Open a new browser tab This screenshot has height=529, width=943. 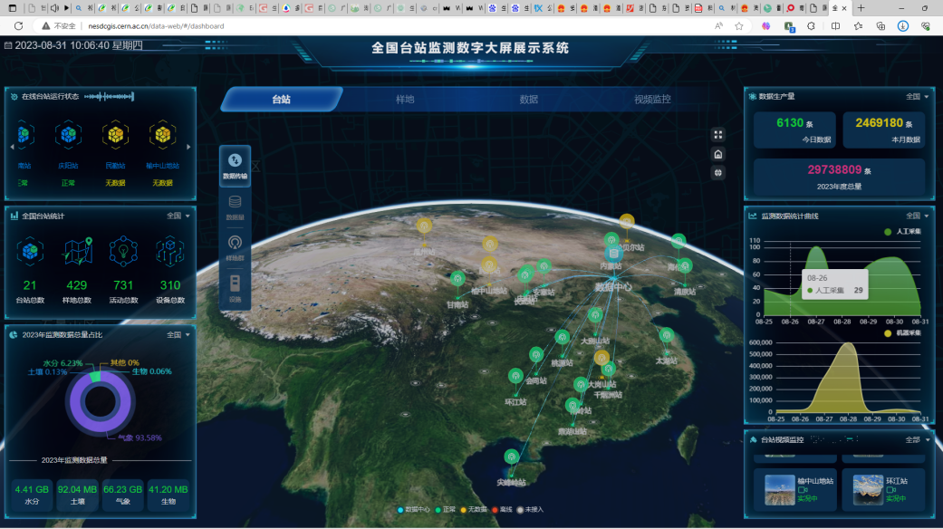pyautogui.click(x=861, y=8)
